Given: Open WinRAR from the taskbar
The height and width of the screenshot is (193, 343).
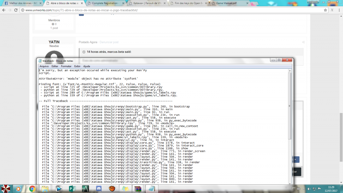Looking at the screenshot, I should coord(138,189).
